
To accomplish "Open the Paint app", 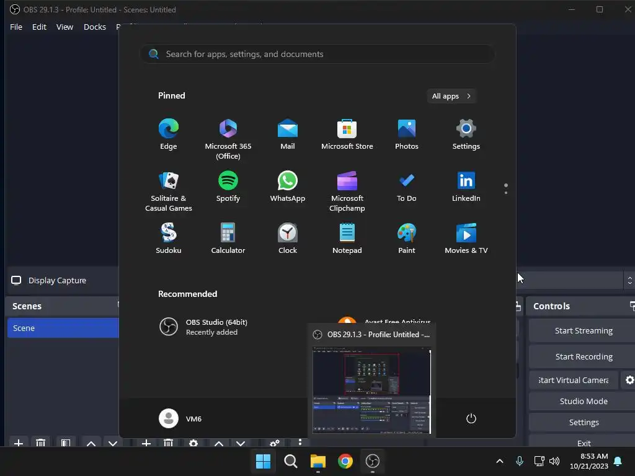I will pyautogui.click(x=407, y=239).
